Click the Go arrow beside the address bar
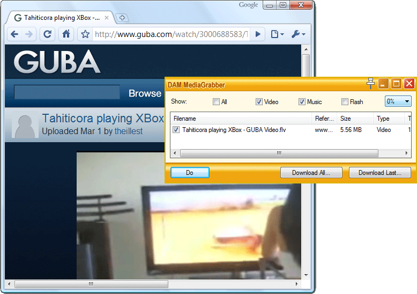The width and height of the screenshot is (417, 294). 258,34
